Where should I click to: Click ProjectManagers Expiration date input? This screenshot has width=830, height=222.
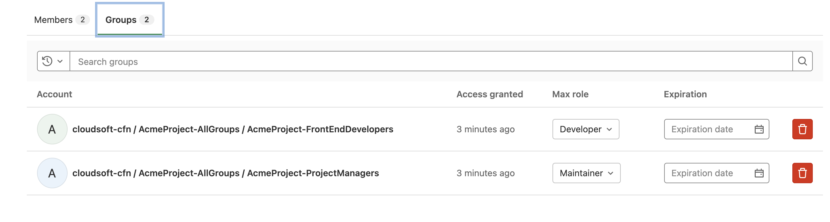(x=716, y=173)
